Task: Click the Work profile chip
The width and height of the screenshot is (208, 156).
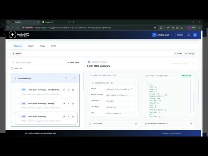Action: point(192,28)
